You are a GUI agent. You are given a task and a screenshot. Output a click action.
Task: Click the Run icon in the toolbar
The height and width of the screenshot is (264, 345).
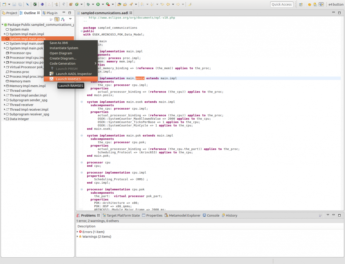pyautogui.click(x=98, y=4)
